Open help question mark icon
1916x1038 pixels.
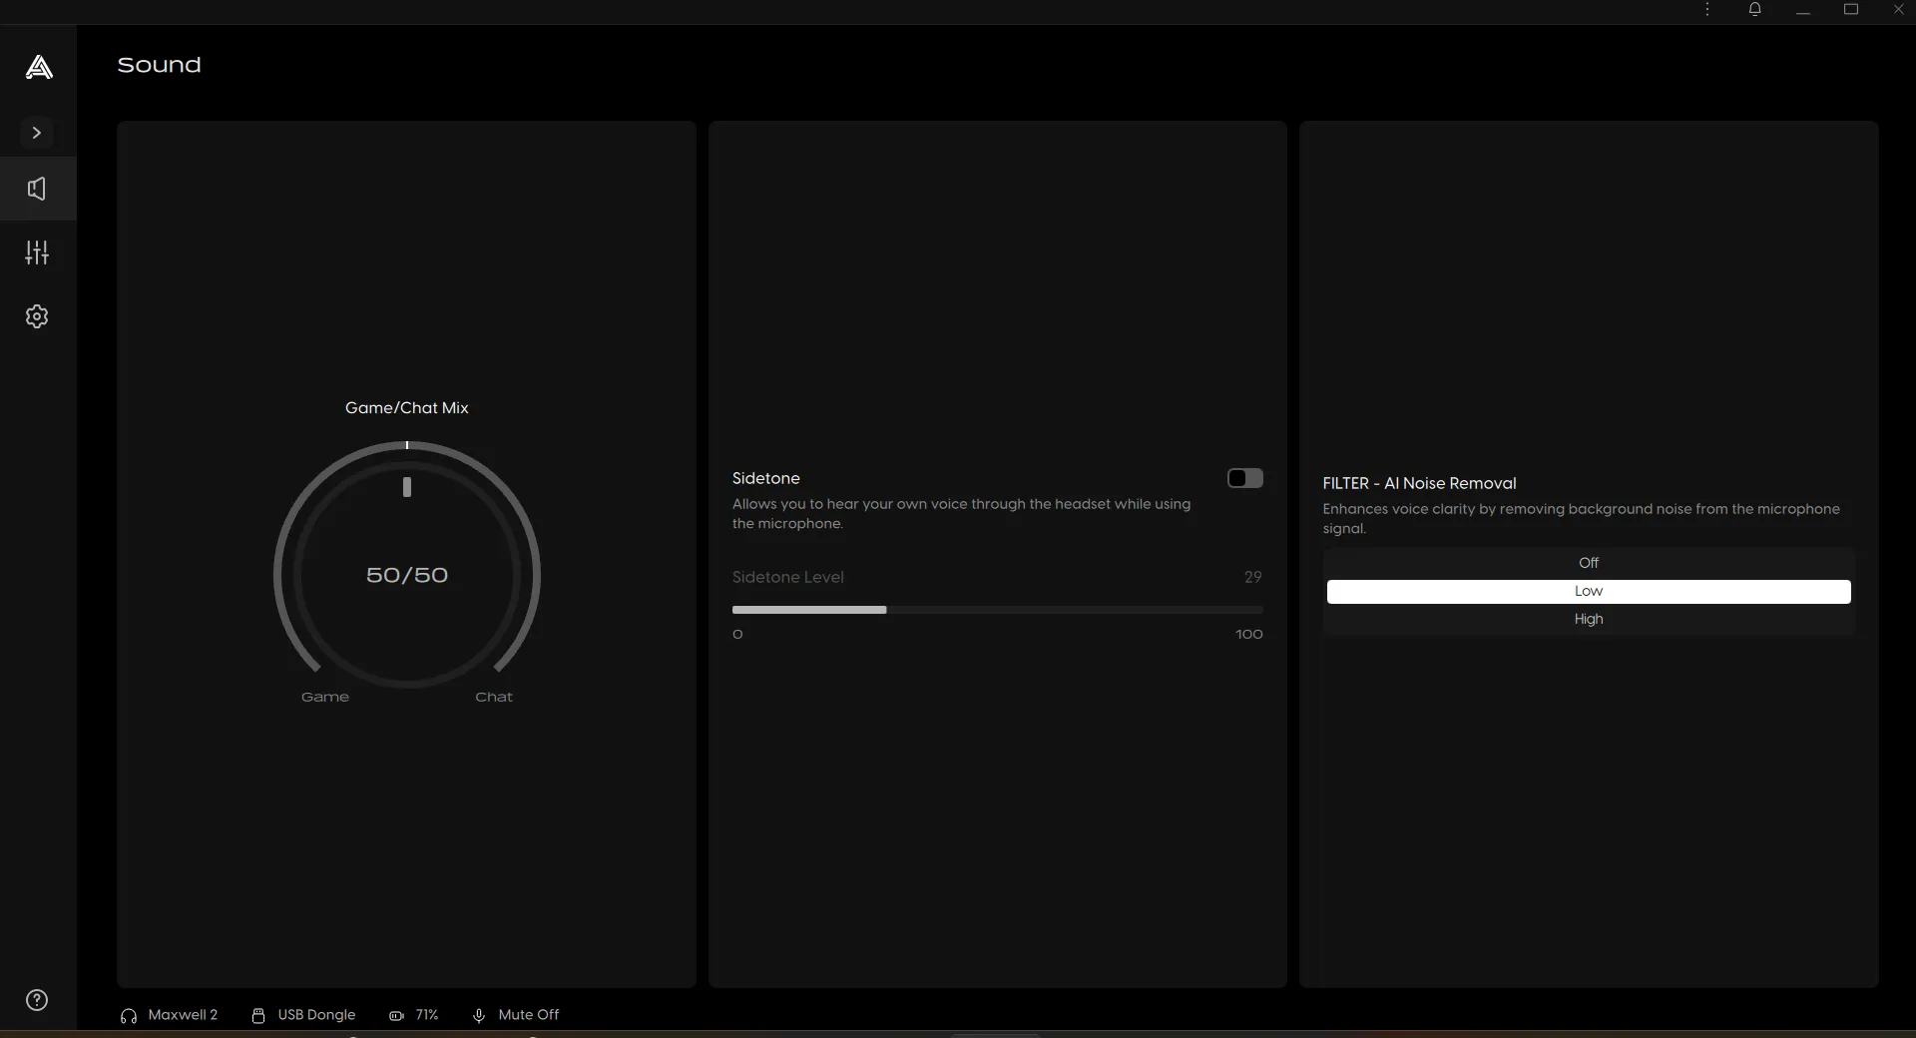pyautogui.click(x=37, y=1000)
